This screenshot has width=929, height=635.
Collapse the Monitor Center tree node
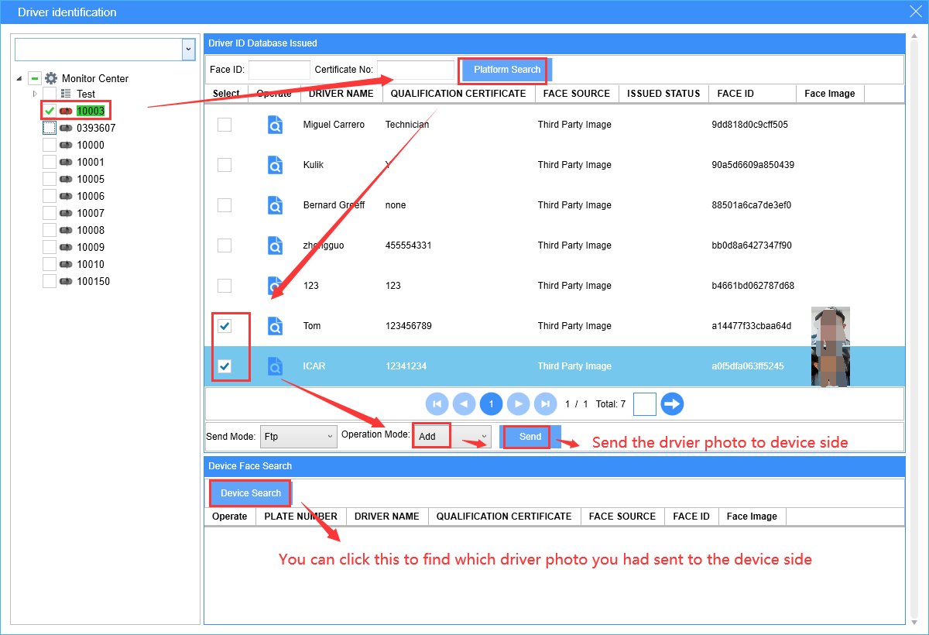click(x=19, y=78)
